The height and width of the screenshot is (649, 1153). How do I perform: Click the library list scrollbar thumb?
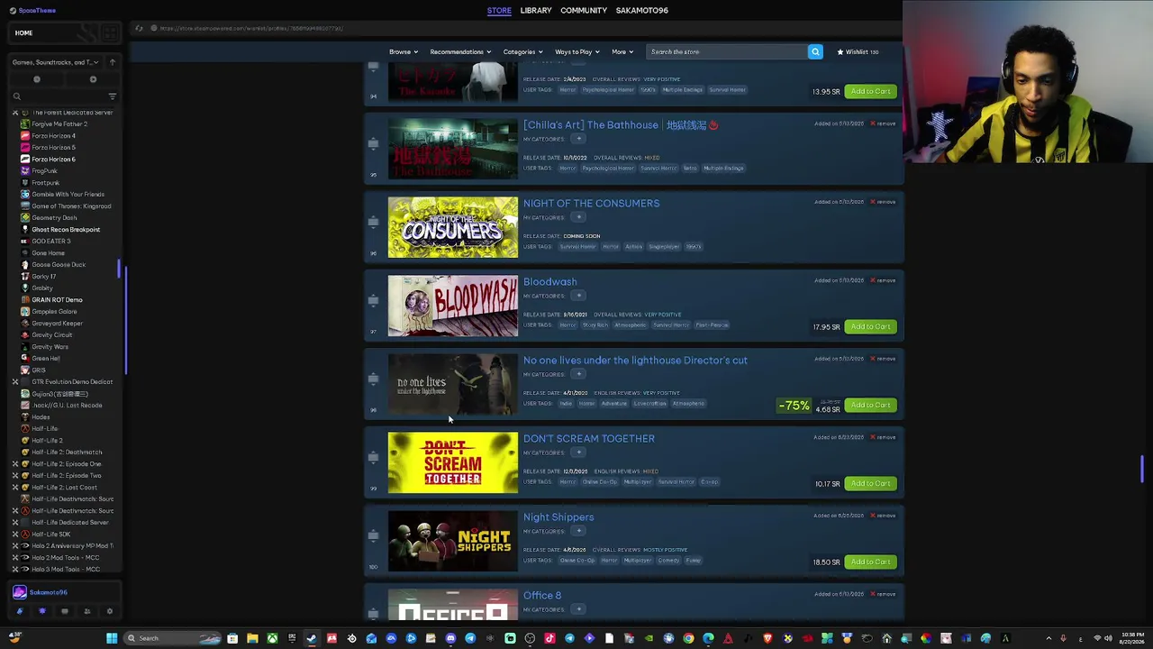(119, 269)
